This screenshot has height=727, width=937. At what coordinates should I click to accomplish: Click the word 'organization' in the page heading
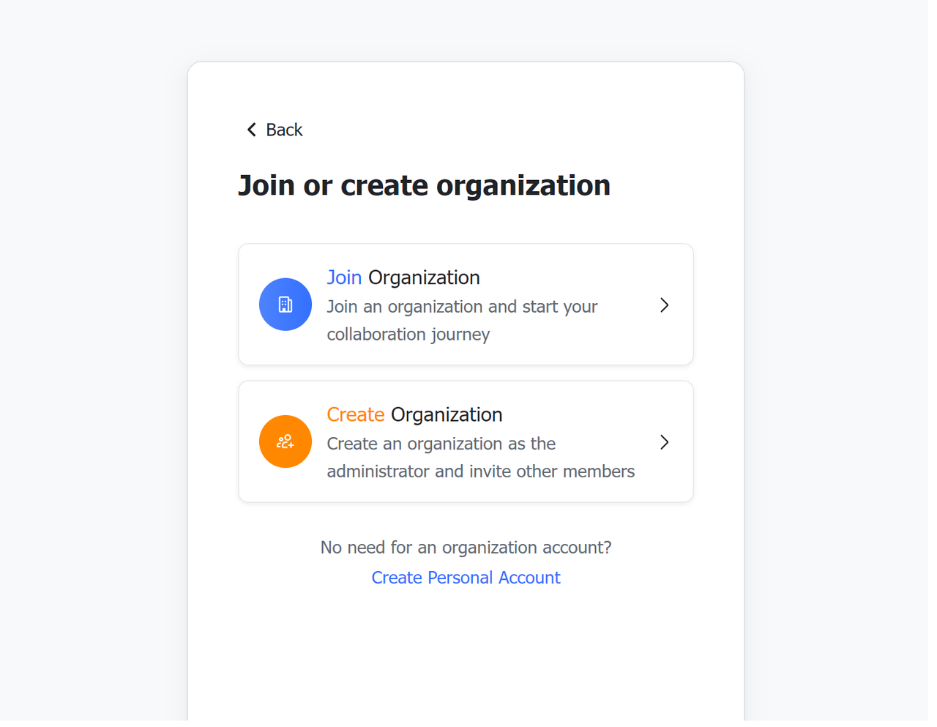click(523, 186)
